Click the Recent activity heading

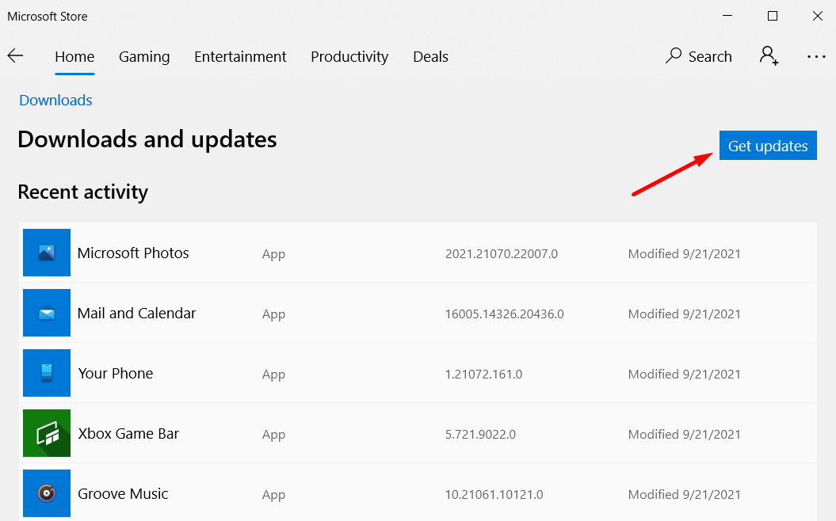(82, 192)
